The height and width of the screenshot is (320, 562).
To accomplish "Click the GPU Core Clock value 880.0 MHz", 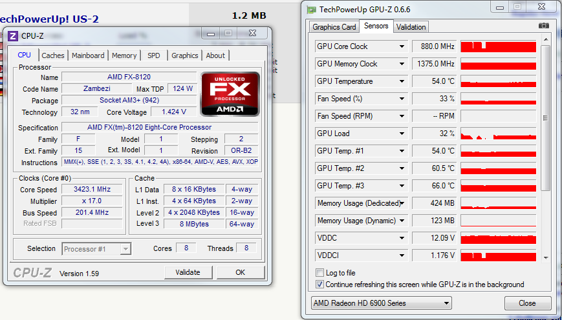I will click(435, 46).
